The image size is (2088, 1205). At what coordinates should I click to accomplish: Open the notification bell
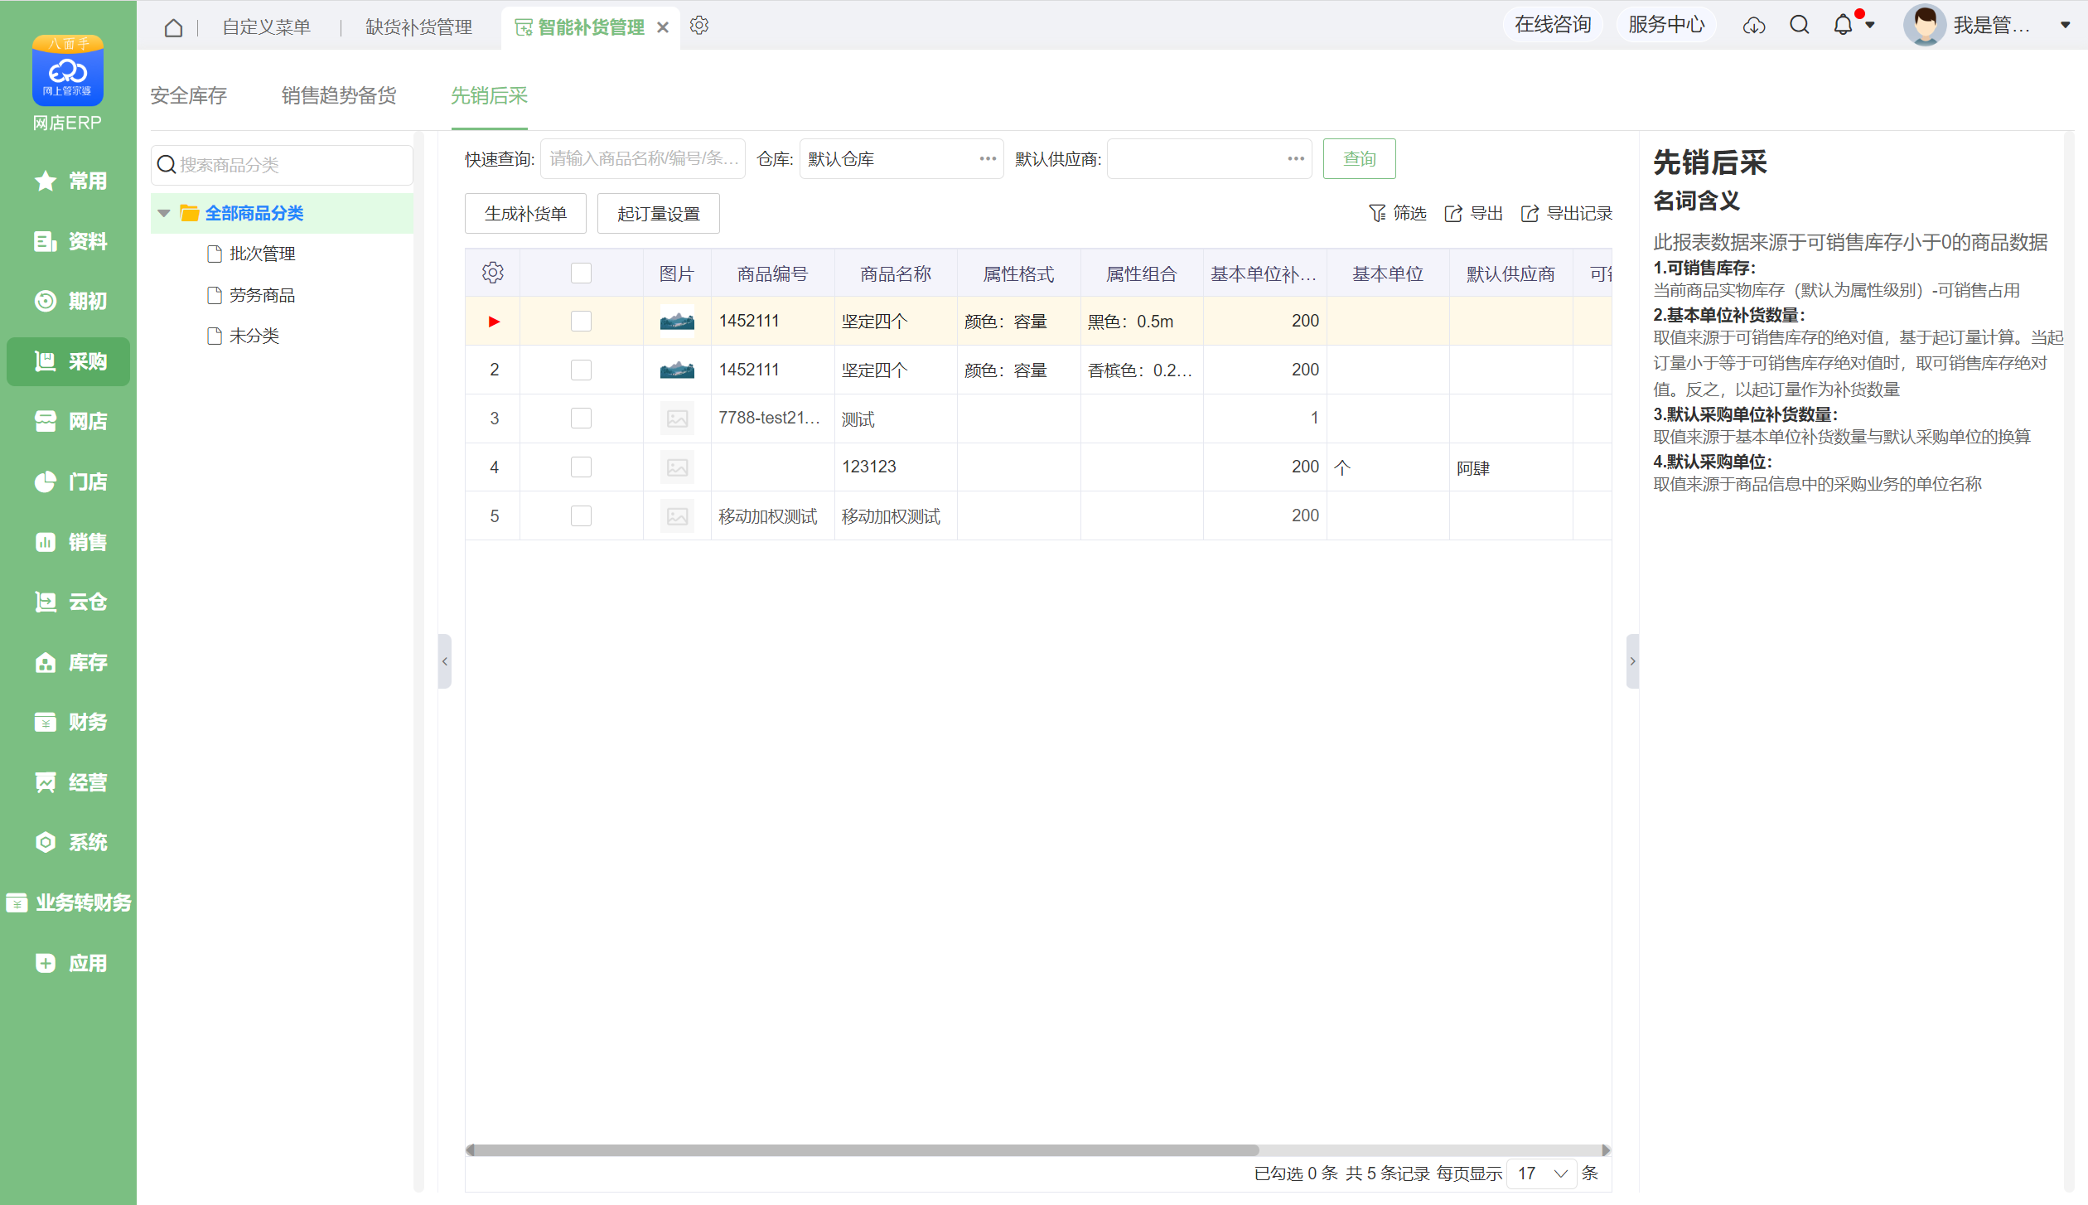[x=1842, y=26]
